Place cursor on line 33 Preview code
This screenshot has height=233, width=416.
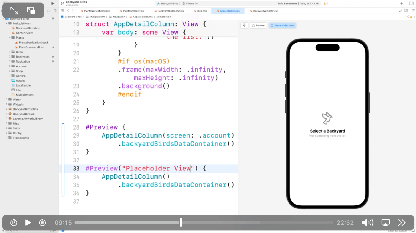pyautogui.click(x=146, y=168)
